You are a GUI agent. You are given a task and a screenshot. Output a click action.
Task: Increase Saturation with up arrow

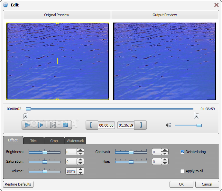point(80,160)
